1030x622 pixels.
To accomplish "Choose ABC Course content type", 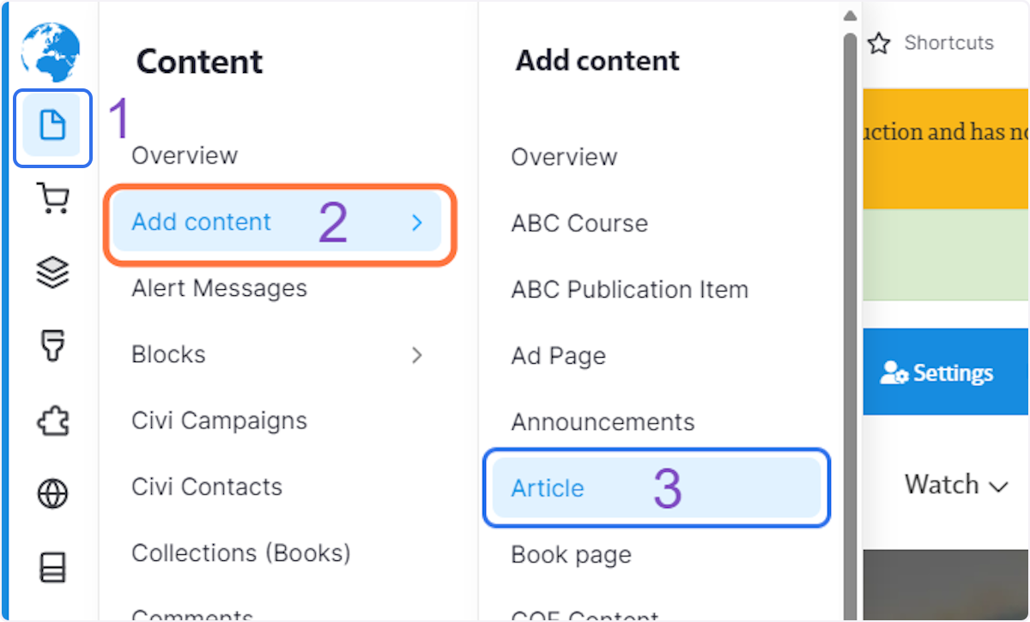I will coord(579,223).
